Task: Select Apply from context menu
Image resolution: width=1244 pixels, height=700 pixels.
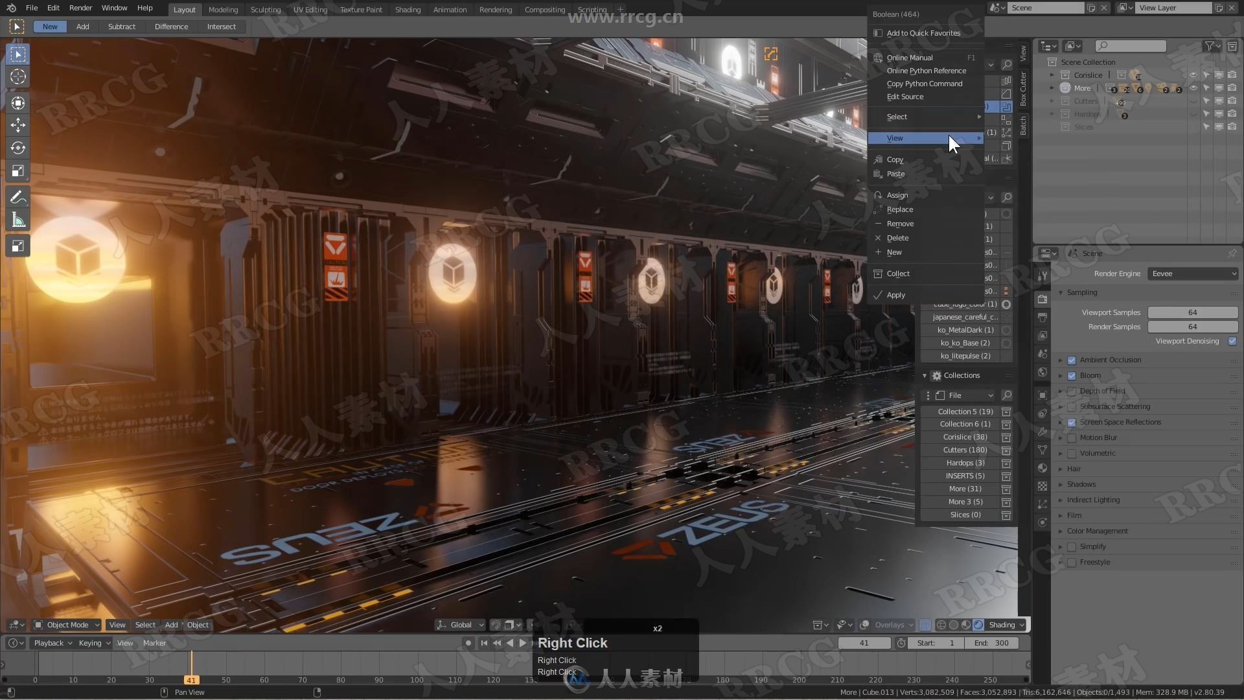Action: coord(895,295)
